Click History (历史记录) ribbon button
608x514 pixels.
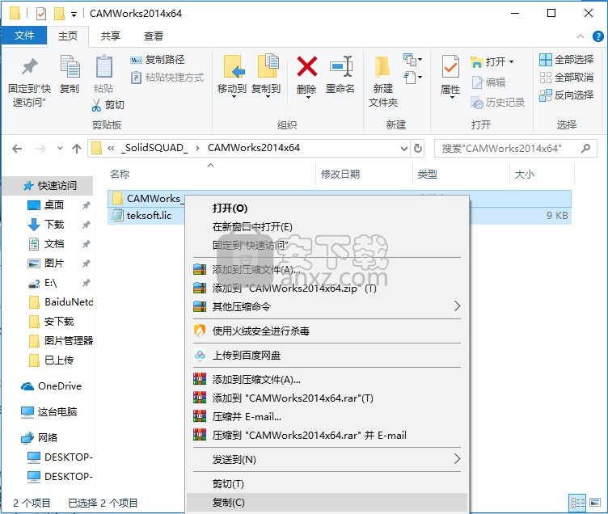tap(497, 103)
